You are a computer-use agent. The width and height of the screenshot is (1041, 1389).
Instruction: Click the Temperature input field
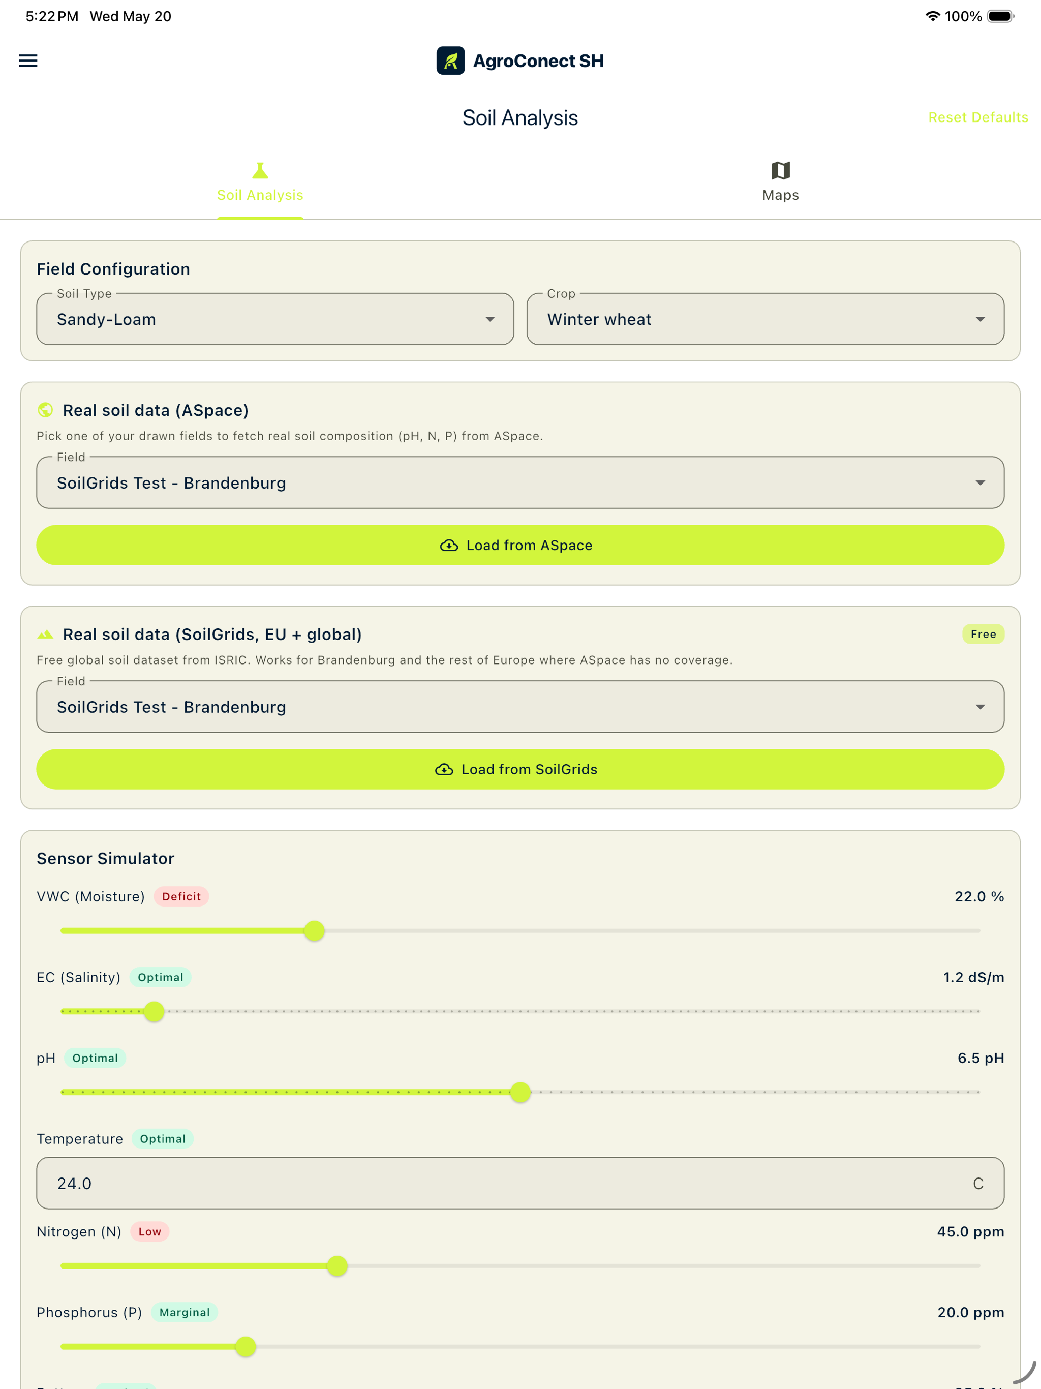520,1183
